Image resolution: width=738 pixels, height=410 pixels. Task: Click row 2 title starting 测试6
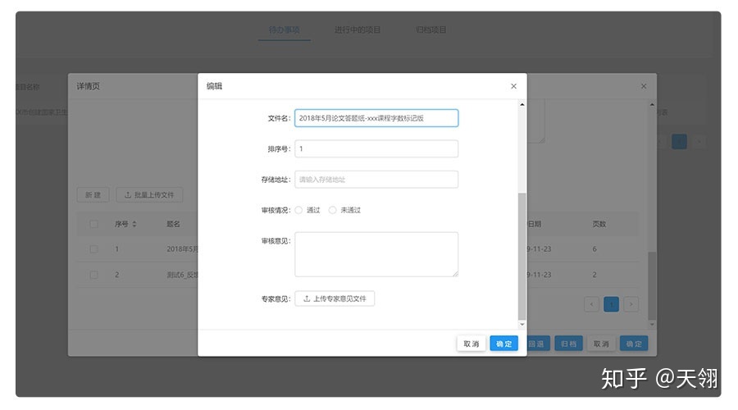pos(183,275)
